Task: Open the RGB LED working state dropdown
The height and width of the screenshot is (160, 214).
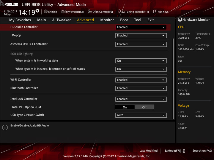Action: 141,61
